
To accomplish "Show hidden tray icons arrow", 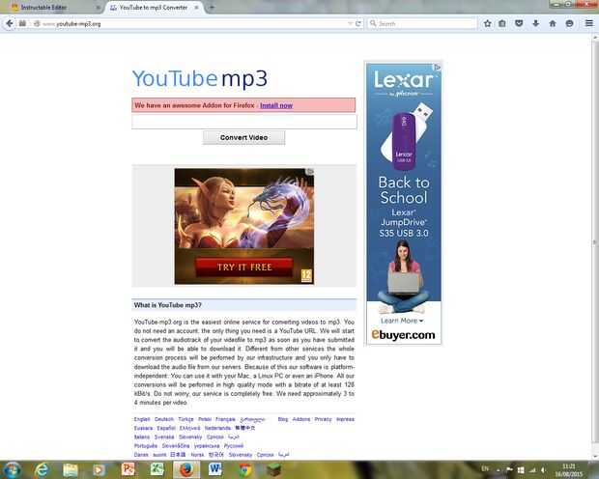I will (x=499, y=470).
